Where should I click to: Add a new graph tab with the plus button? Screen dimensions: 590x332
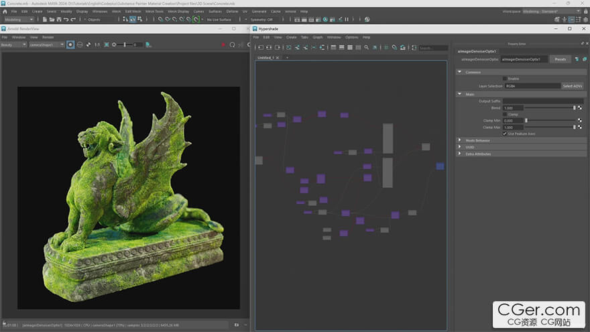(287, 58)
